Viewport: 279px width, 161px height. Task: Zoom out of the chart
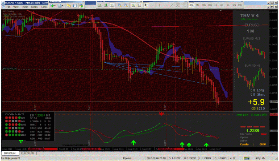125,5
